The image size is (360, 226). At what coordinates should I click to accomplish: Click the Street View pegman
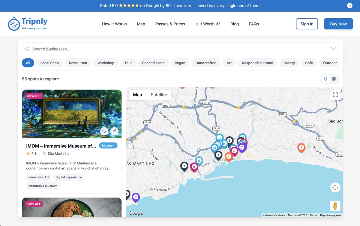point(335,206)
